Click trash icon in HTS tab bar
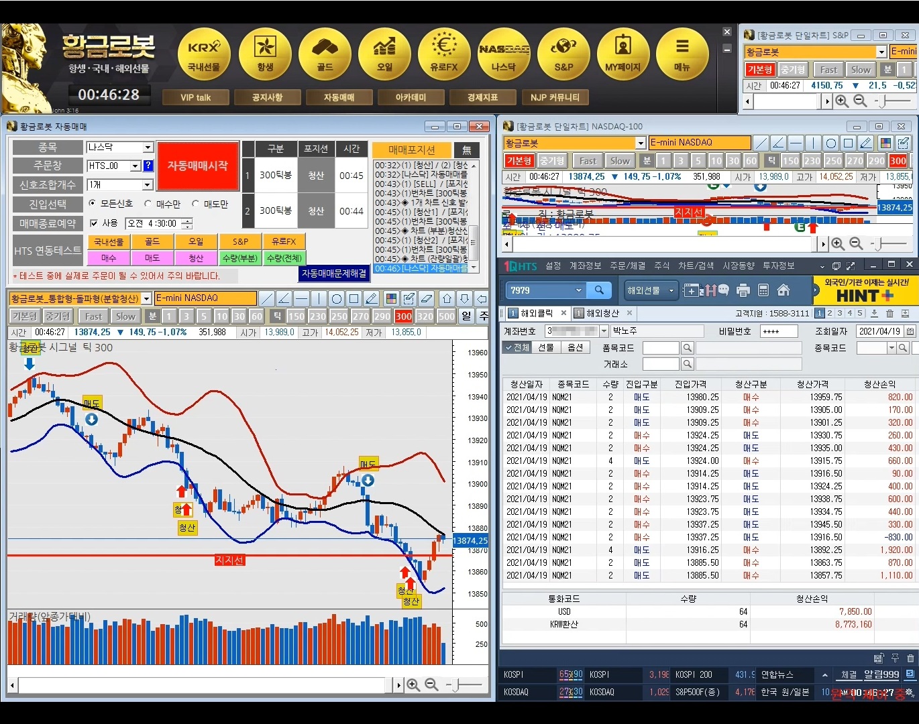This screenshot has width=919, height=724. [889, 313]
